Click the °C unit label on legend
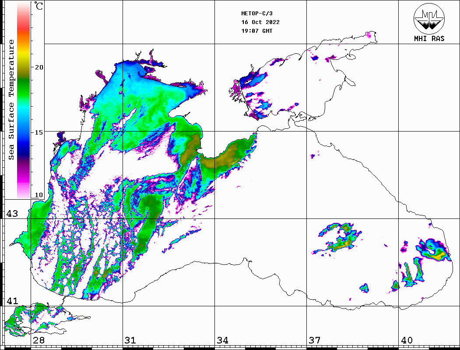This screenshot has height=350, width=460. [39, 6]
